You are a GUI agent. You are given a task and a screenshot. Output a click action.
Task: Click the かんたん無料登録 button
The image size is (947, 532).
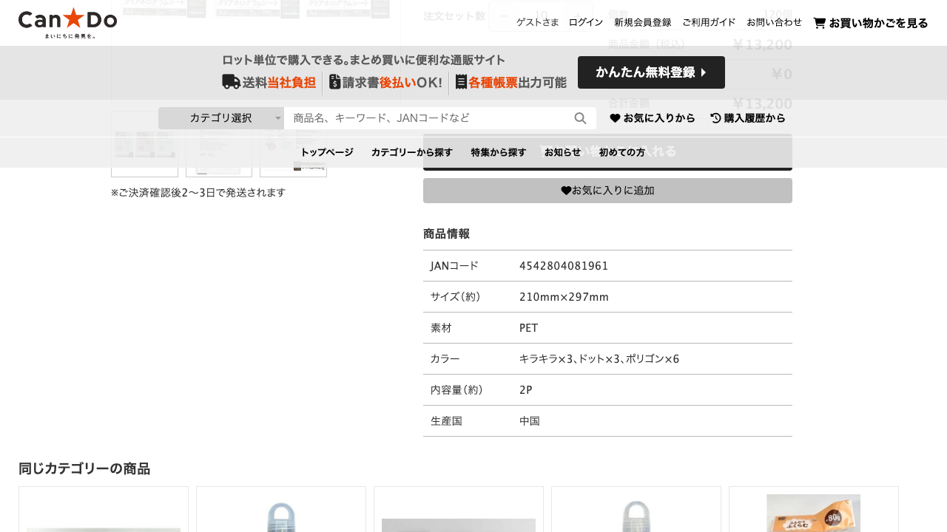click(x=651, y=72)
